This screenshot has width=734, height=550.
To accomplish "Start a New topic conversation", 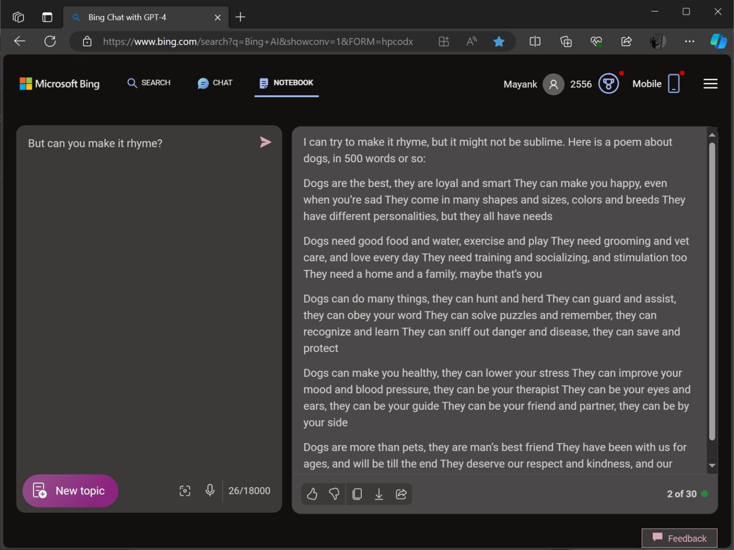I will click(70, 490).
